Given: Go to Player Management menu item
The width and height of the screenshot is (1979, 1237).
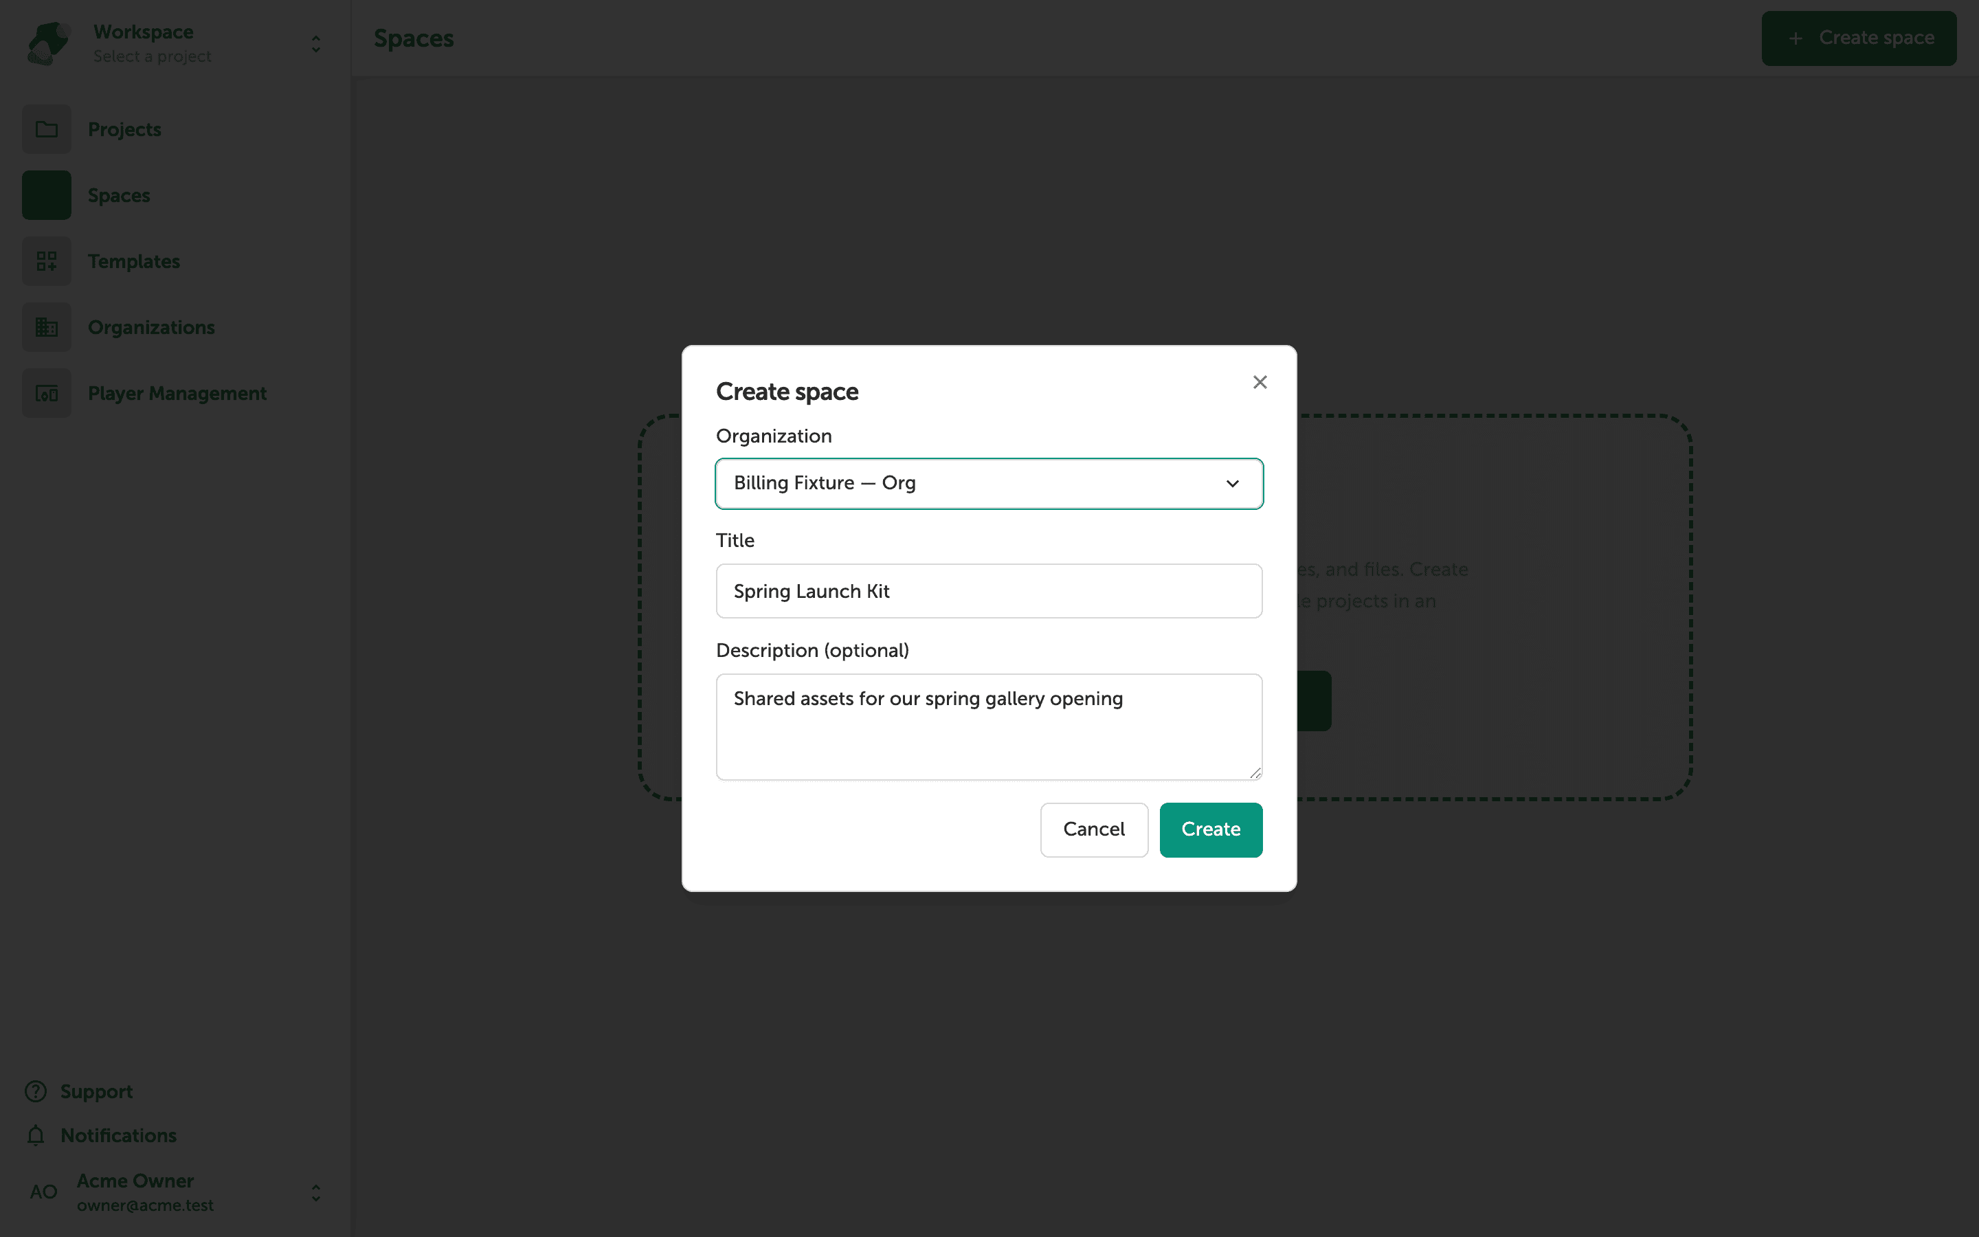Looking at the screenshot, I should pyautogui.click(x=177, y=394).
